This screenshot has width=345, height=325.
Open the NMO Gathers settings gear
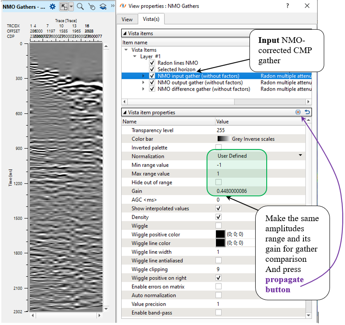point(53,7)
